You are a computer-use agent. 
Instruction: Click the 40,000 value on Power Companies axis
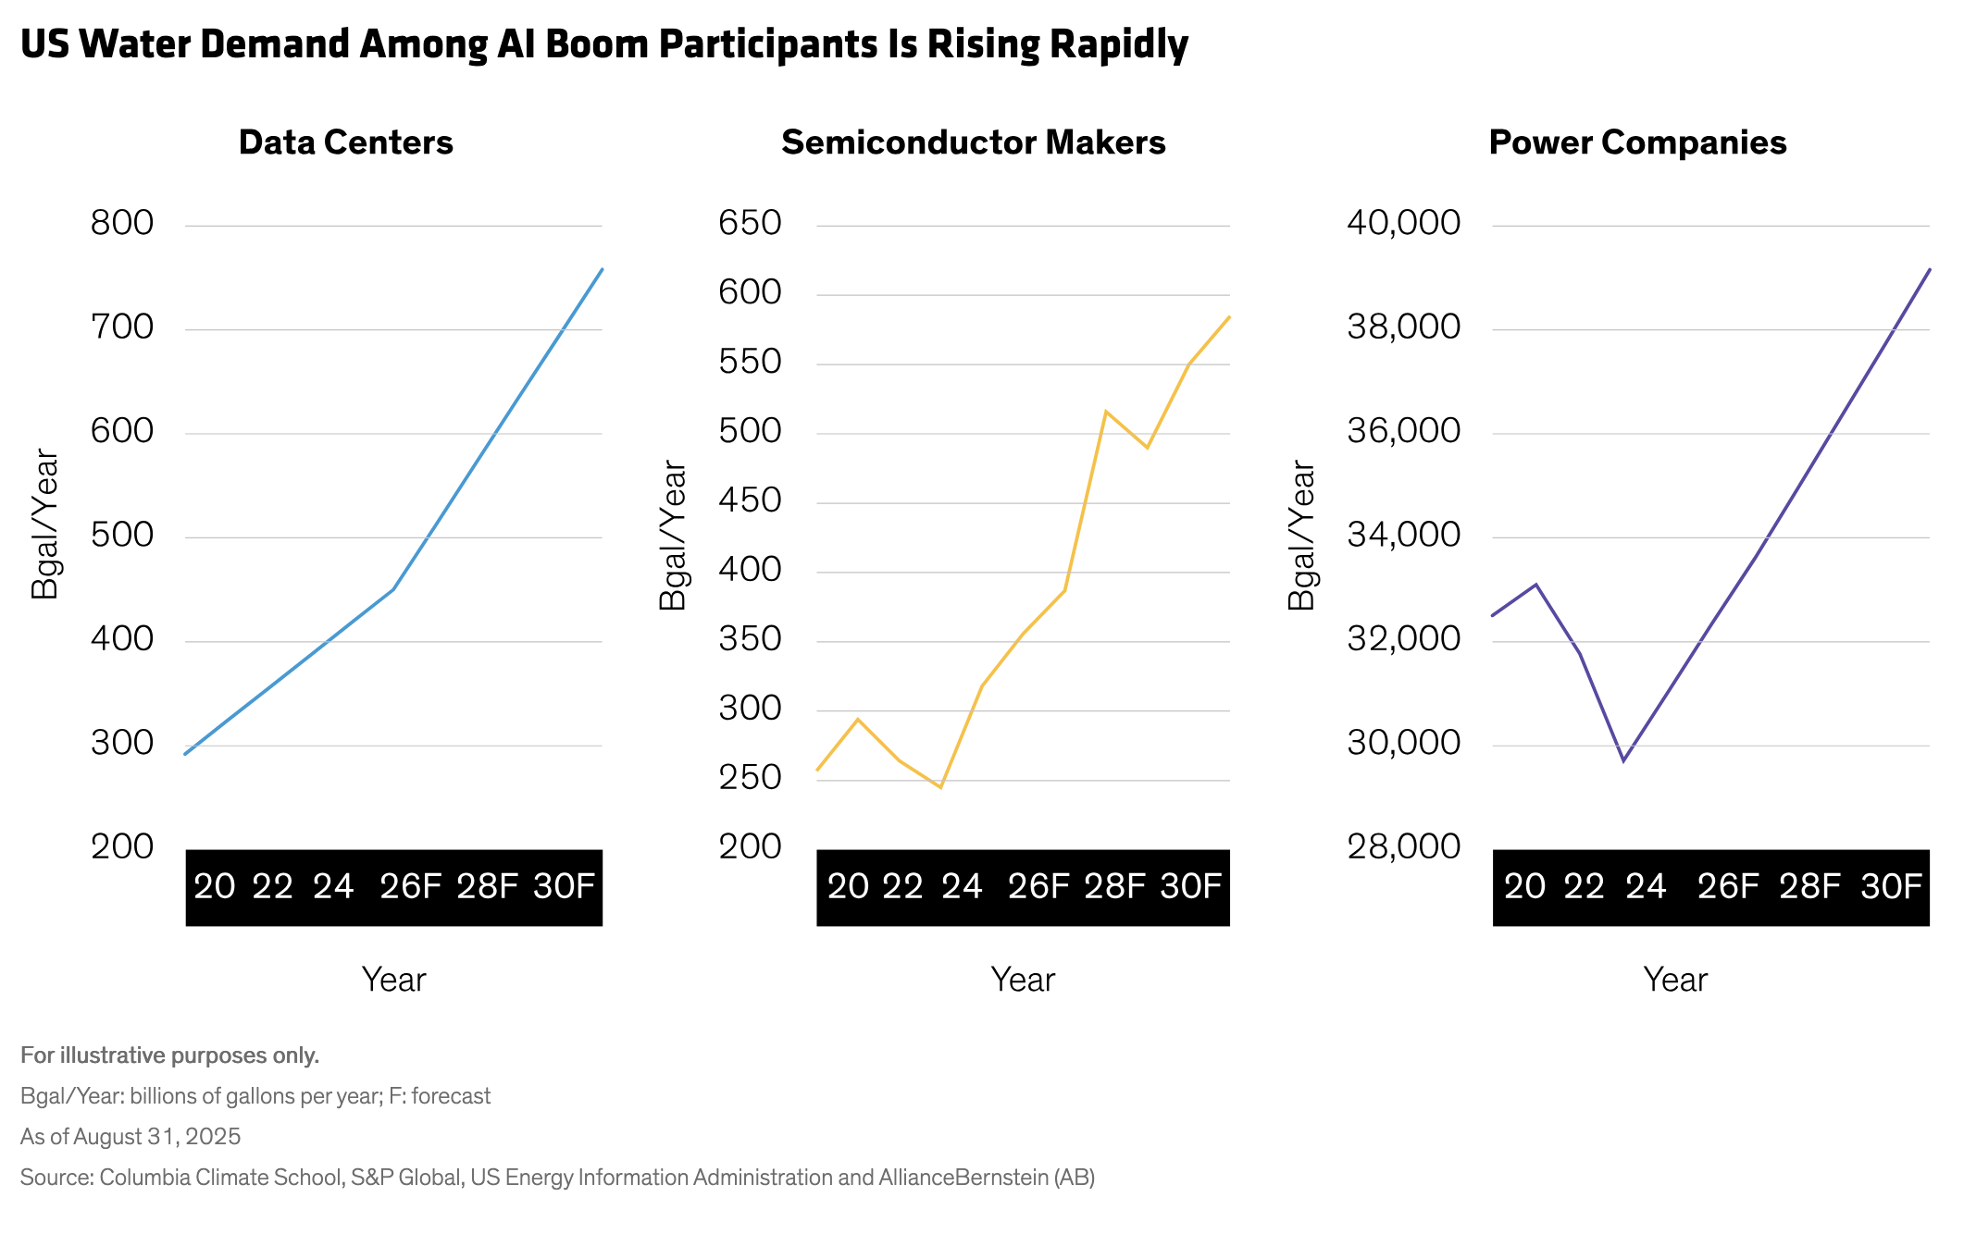1403,223
